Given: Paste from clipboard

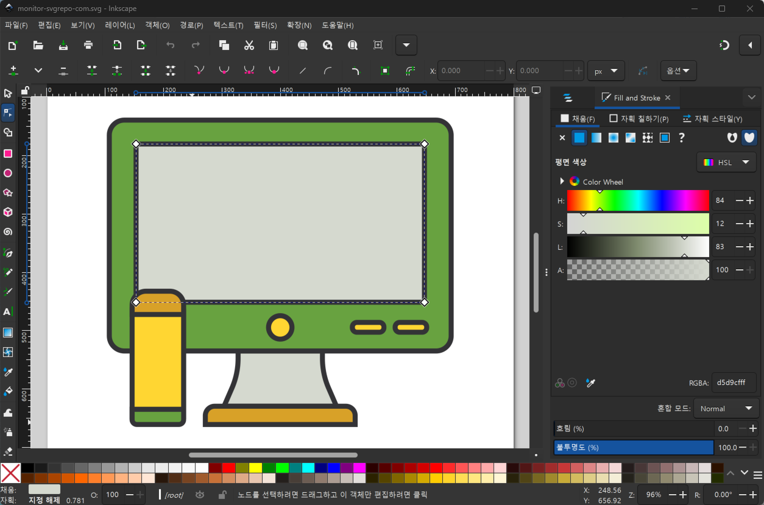Looking at the screenshot, I should (x=274, y=45).
